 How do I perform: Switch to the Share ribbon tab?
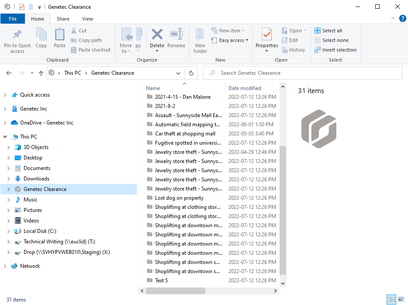(x=63, y=19)
